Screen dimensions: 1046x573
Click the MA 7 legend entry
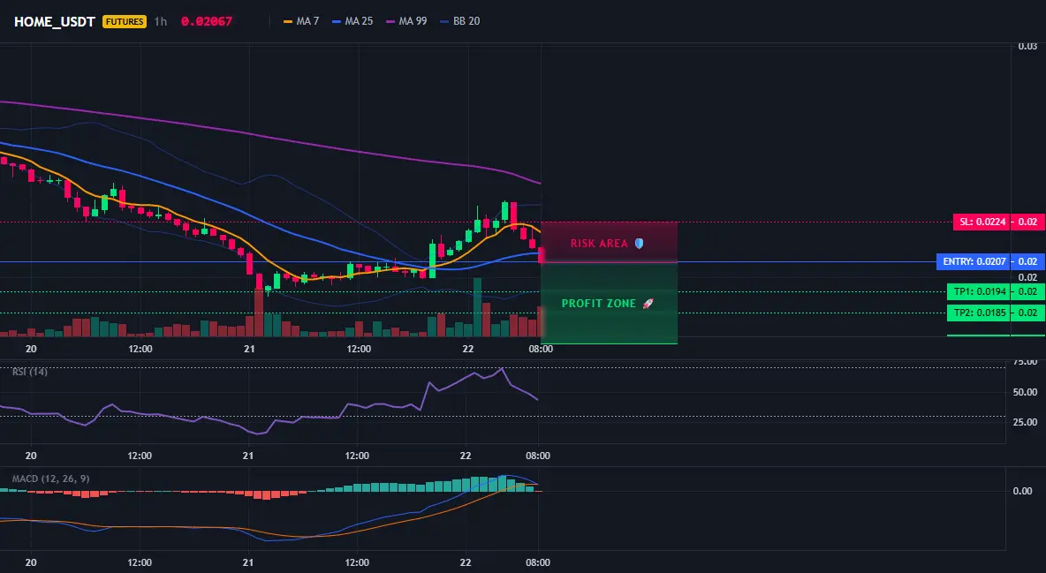coord(301,21)
